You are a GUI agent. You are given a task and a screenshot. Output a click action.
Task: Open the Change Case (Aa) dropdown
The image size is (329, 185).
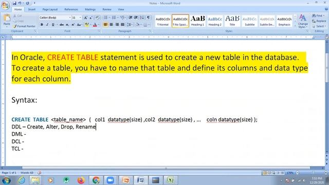click(x=79, y=25)
